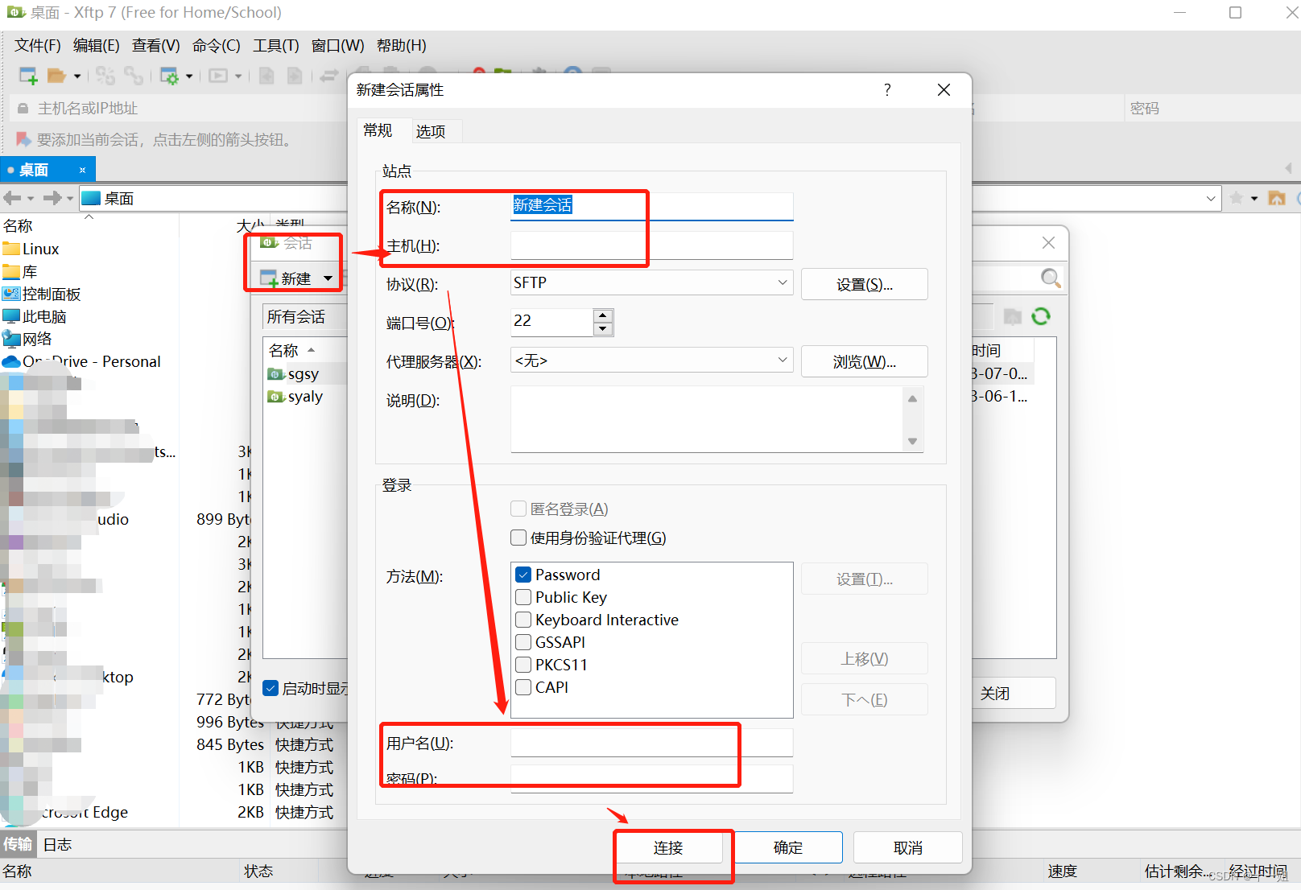The width and height of the screenshot is (1301, 890).
Task: Click the 用户名(U) input field
Action: [651, 742]
